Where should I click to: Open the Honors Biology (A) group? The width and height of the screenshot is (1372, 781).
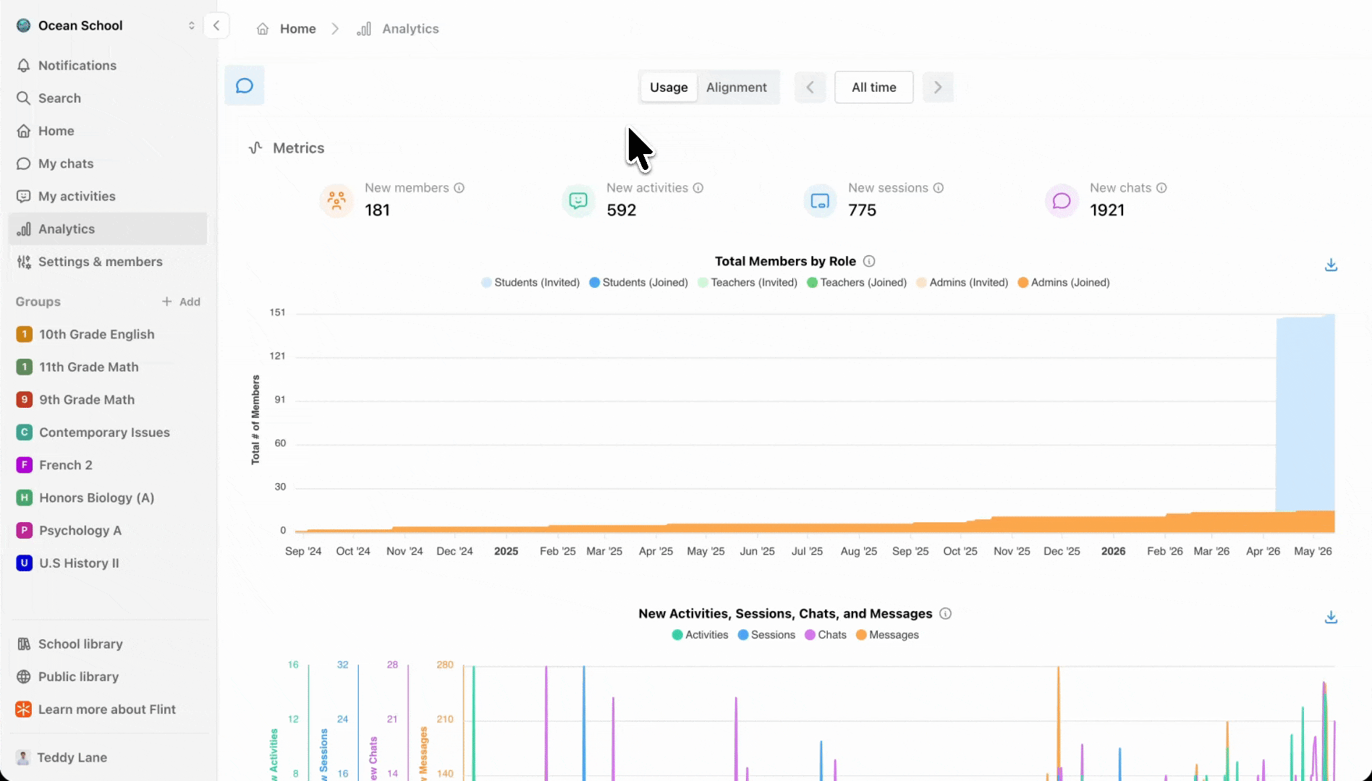108,498
